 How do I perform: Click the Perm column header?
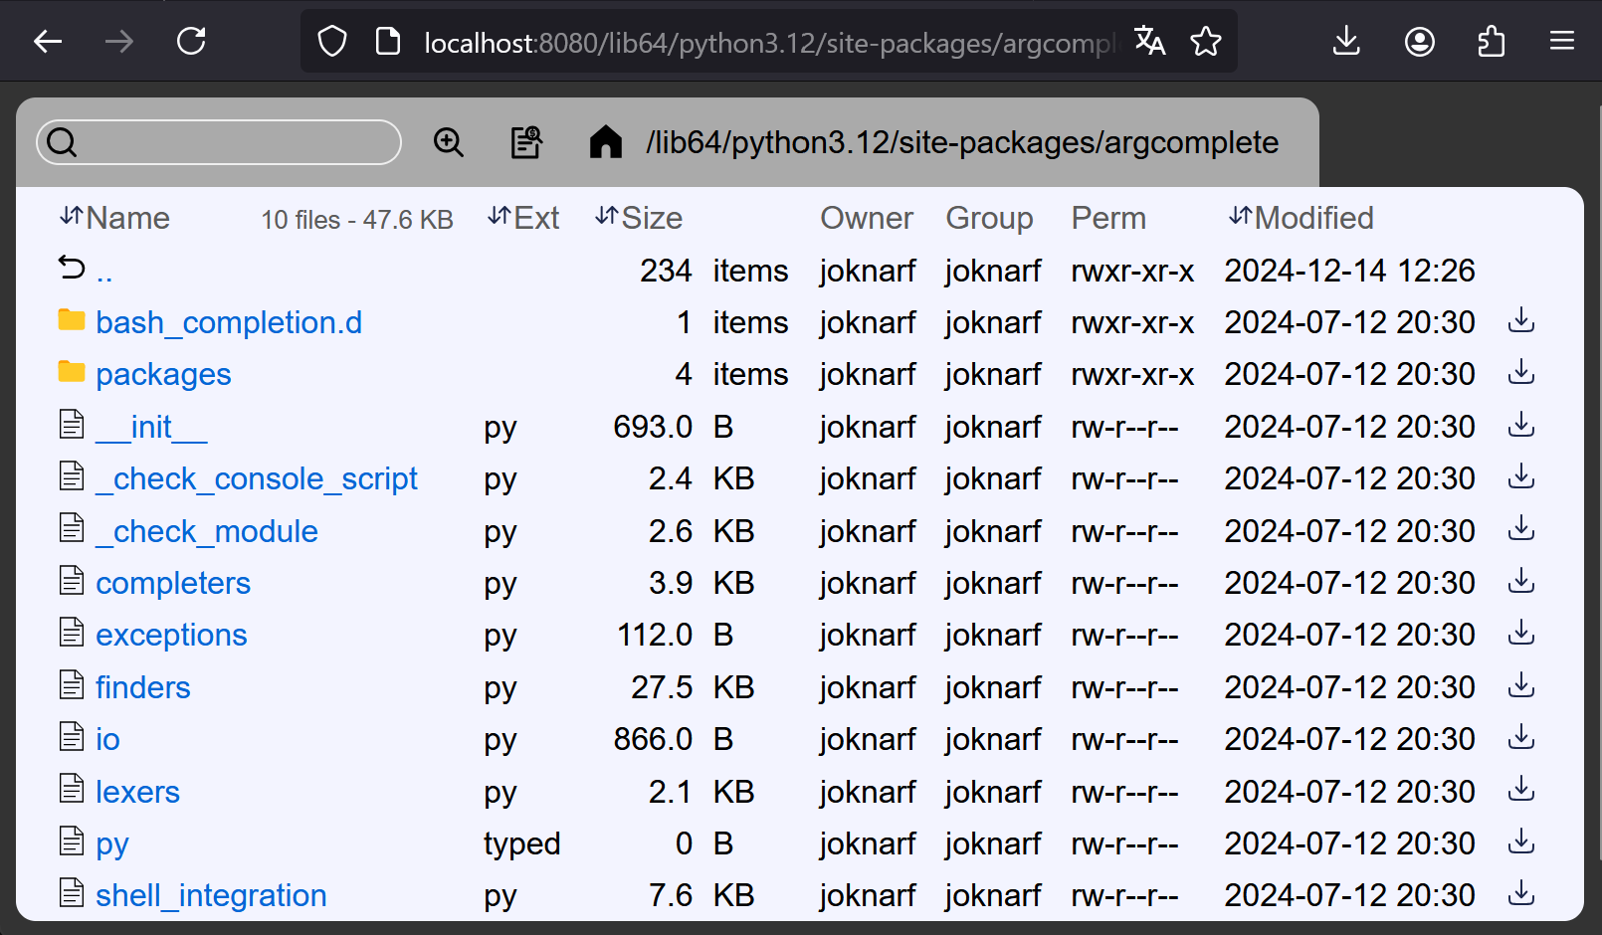pyautogui.click(x=1108, y=218)
